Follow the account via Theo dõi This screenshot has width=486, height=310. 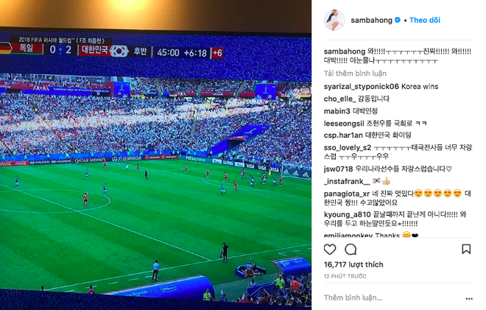click(x=425, y=20)
